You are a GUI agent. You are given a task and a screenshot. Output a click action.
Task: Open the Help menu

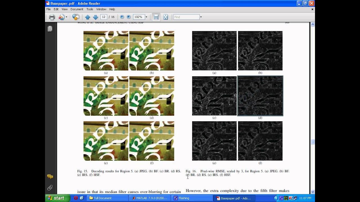click(x=112, y=9)
